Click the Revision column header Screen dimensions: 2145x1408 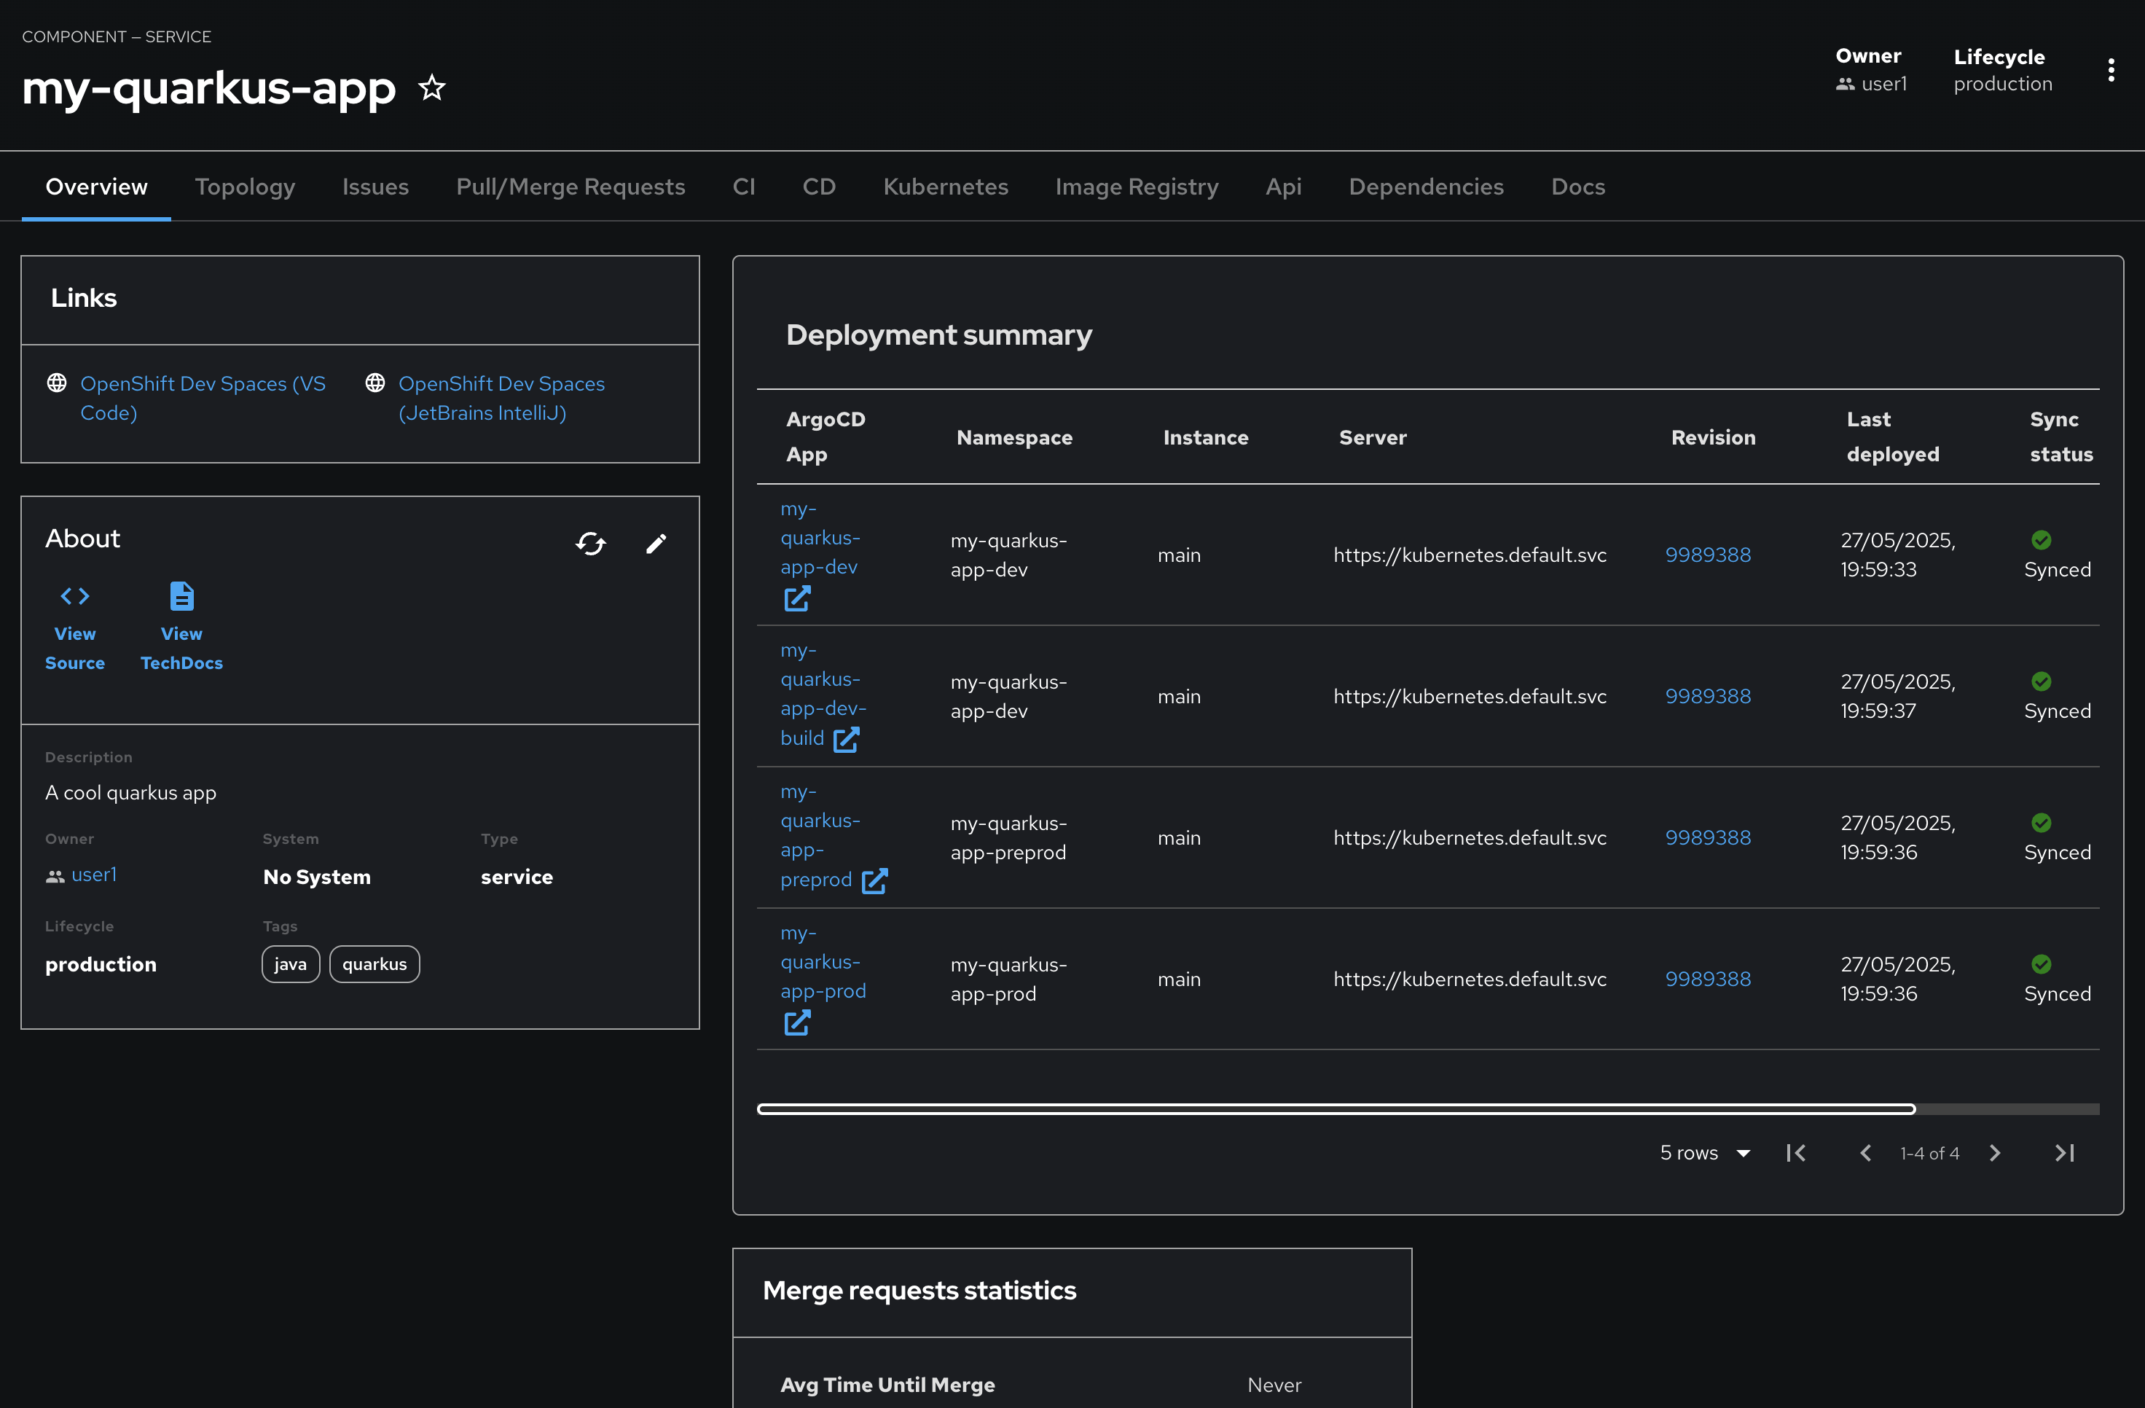point(1713,437)
